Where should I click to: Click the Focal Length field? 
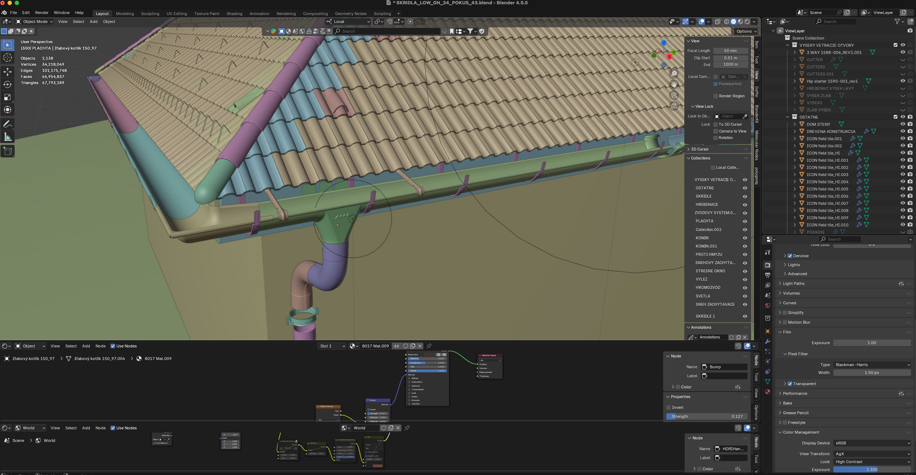pyautogui.click(x=730, y=51)
